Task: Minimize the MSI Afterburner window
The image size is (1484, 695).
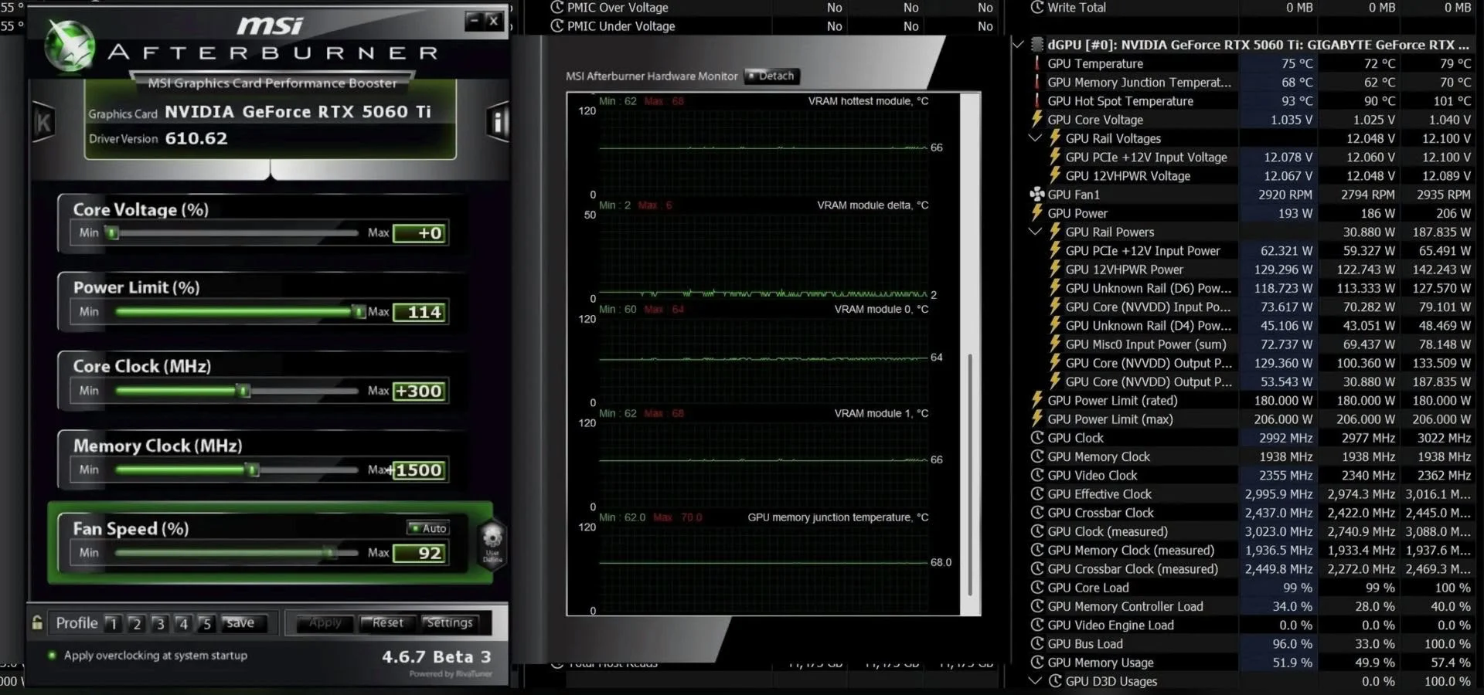Action: pyautogui.click(x=473, y=21)
